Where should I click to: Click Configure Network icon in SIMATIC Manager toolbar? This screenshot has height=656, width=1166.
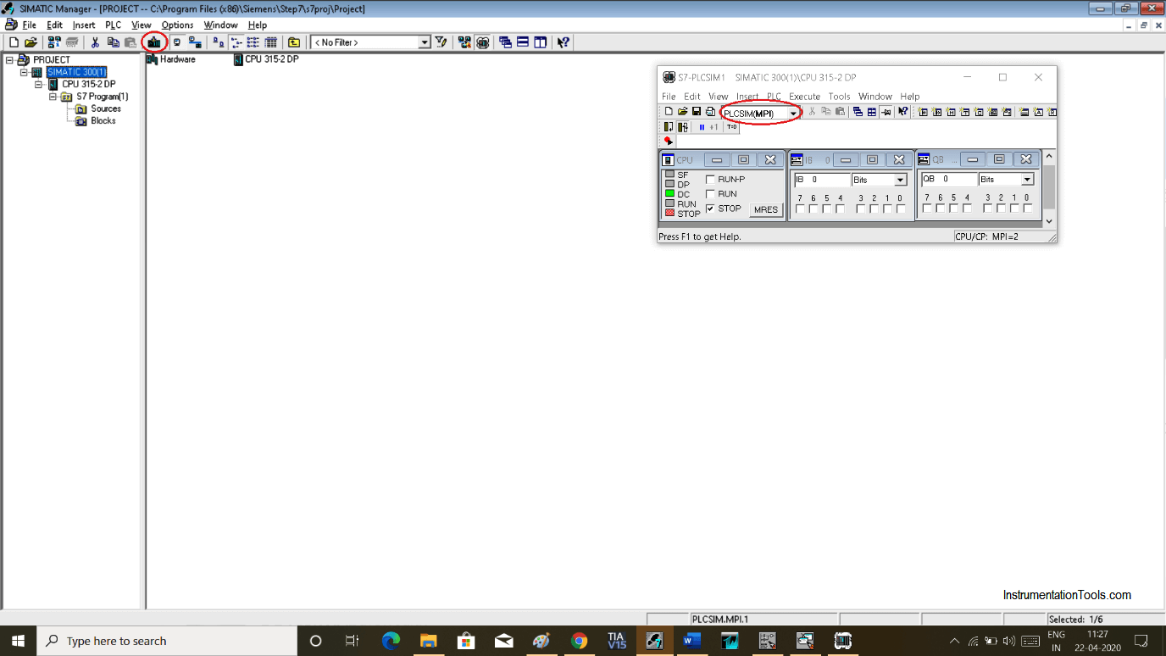pos(464,42)
